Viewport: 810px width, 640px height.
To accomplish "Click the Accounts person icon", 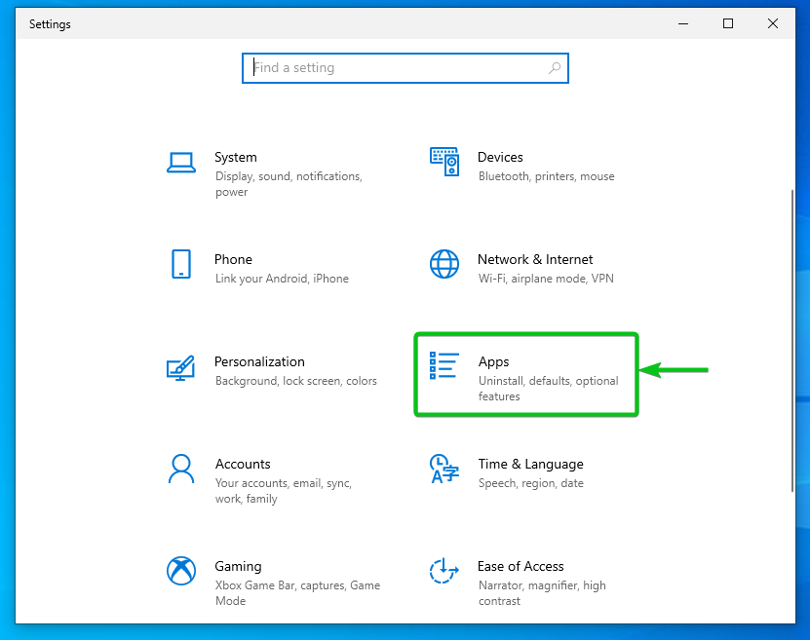I will click(181, 469).
